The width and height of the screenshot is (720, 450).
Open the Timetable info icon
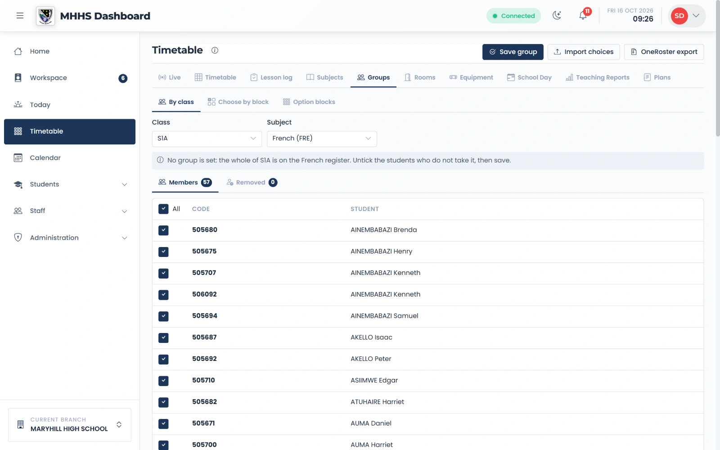215,50
